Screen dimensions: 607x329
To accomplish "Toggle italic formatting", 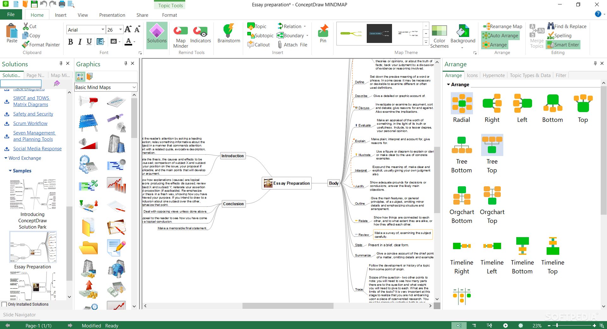I will tap(80, 42).
